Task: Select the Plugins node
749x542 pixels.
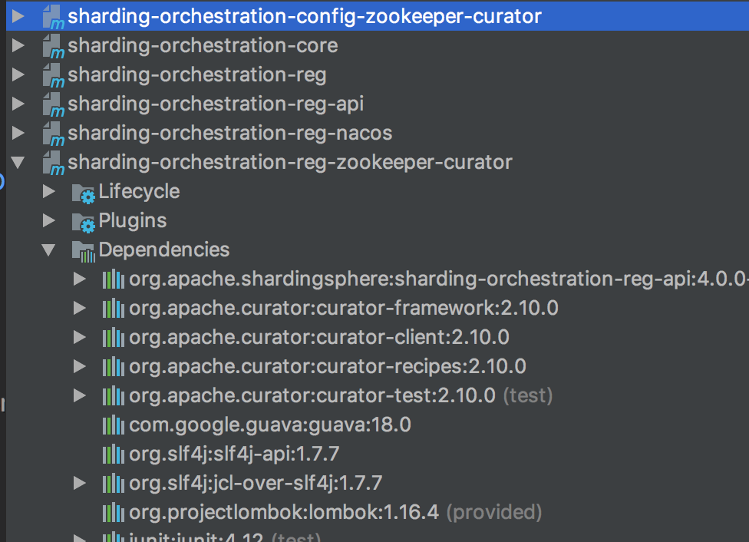Action: pyautogui.click(x=132, y=221)
